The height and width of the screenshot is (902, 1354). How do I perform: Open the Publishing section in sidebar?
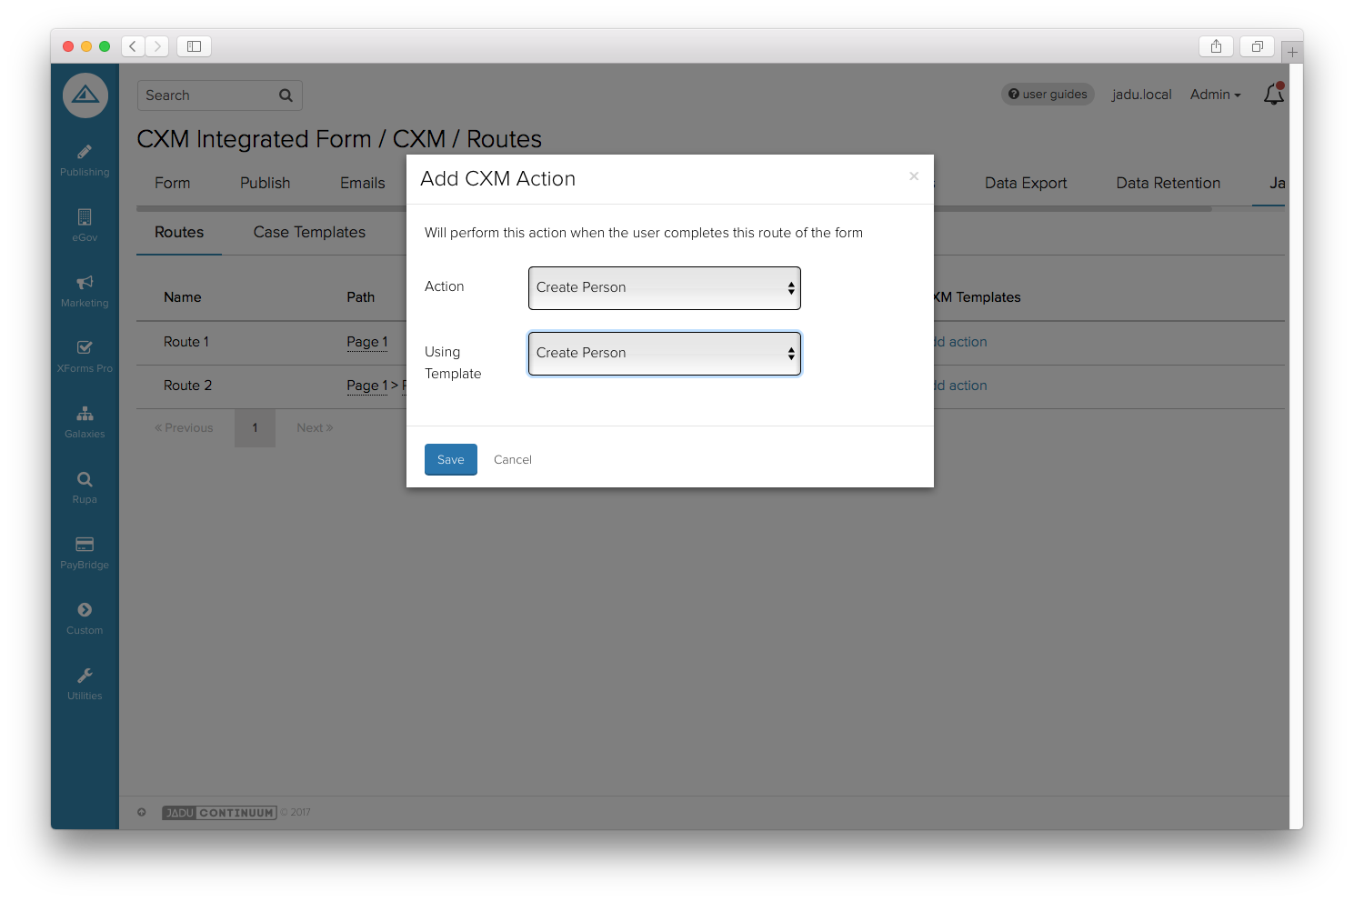point(85,160)
